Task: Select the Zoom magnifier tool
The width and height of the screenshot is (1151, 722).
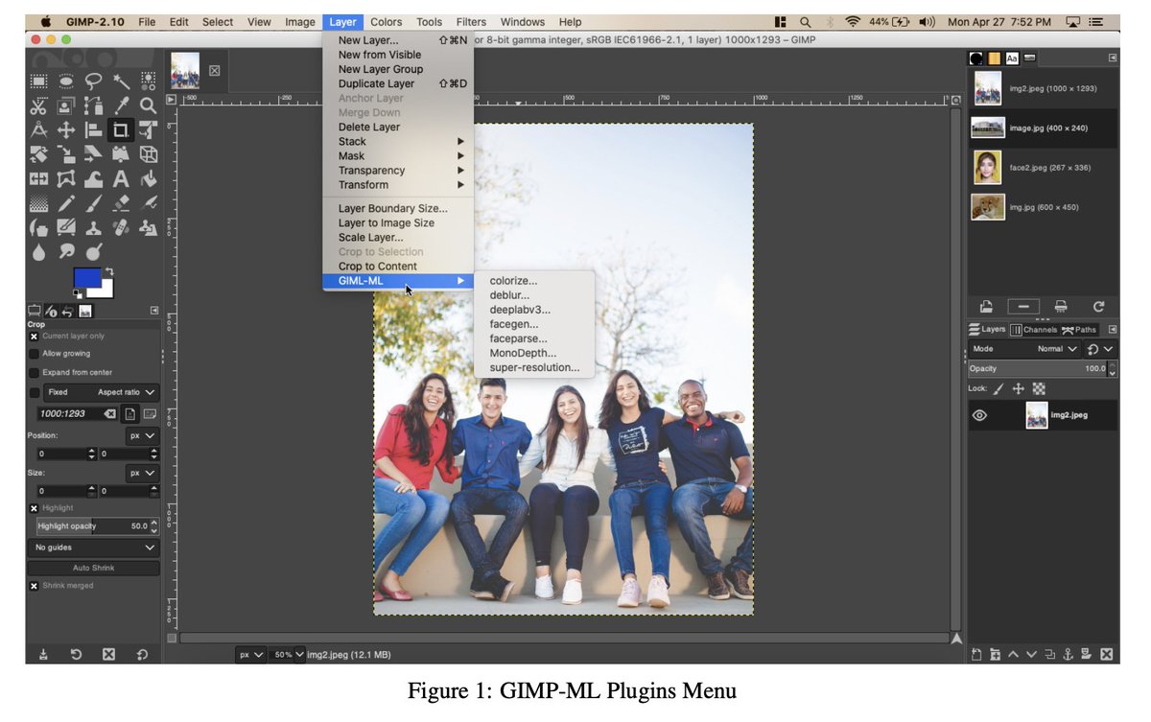Action: tap(148, 105)
